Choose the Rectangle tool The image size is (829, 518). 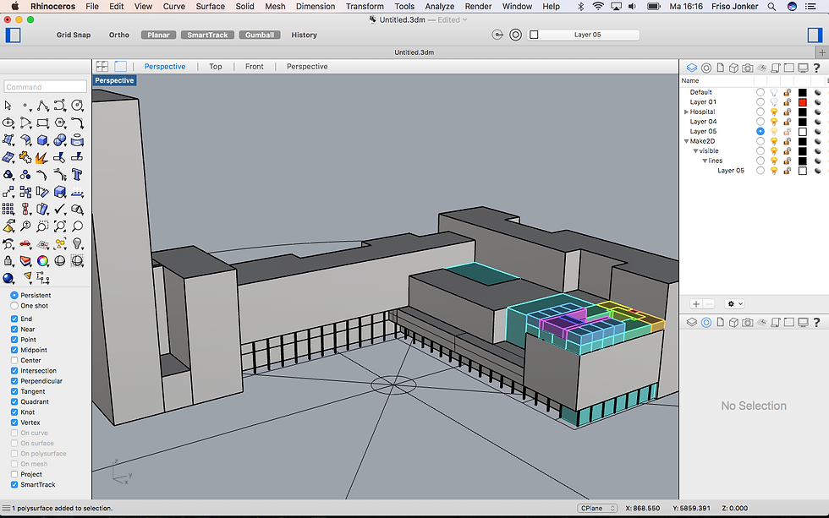[43, 123]
